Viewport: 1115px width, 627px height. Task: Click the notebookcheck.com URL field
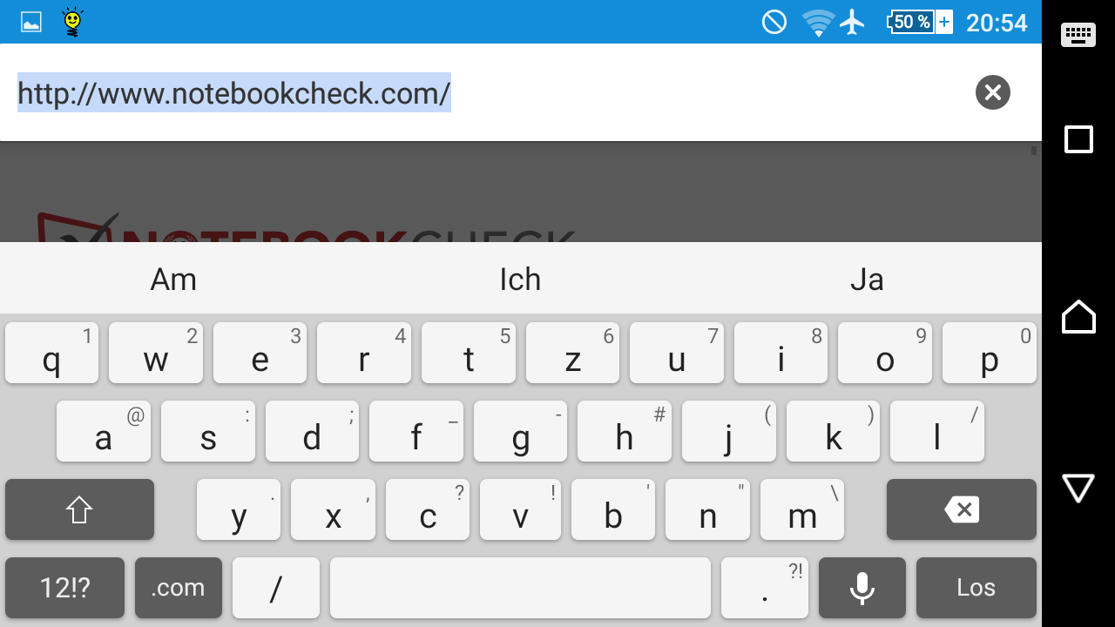click(488, 92)
